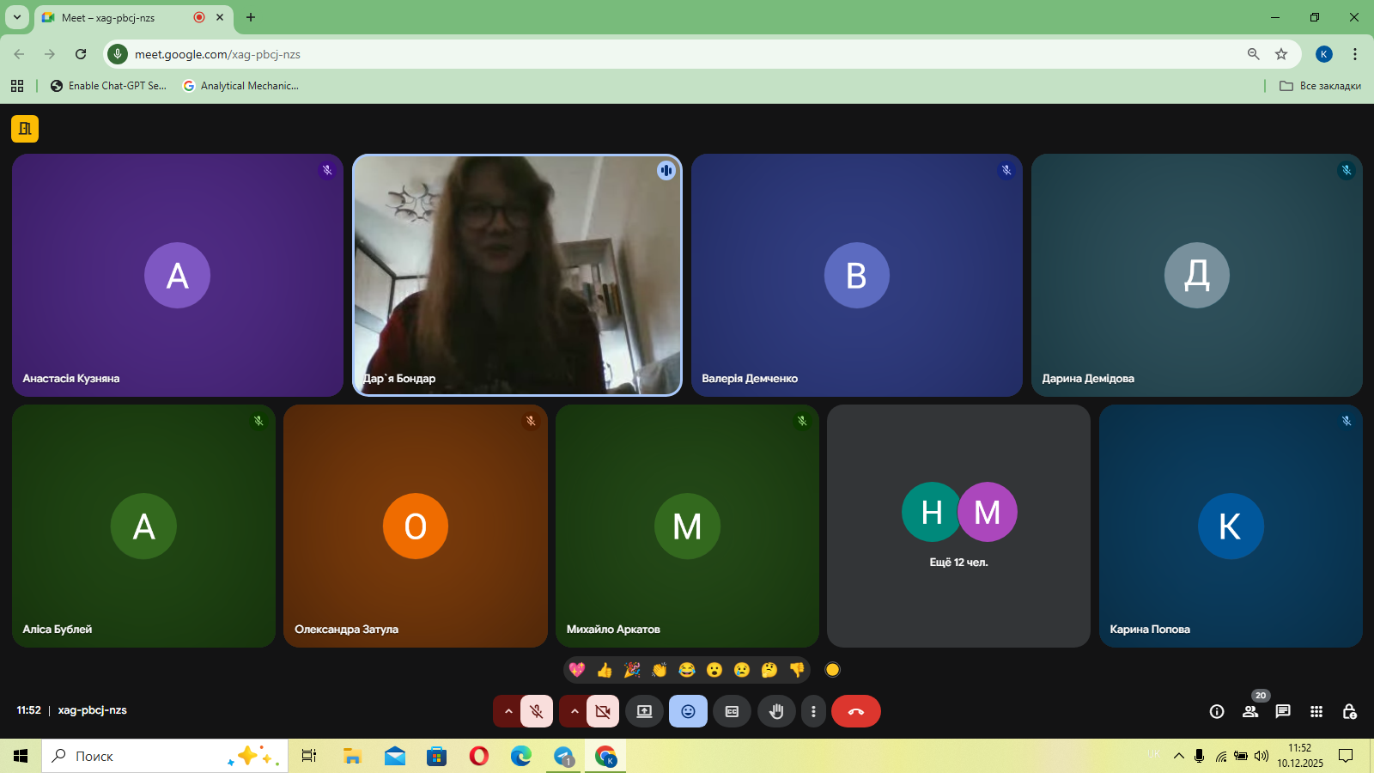Send the thumbs up emoji reaction
This screenshot has height=773, width=1374.
point(605,670)
